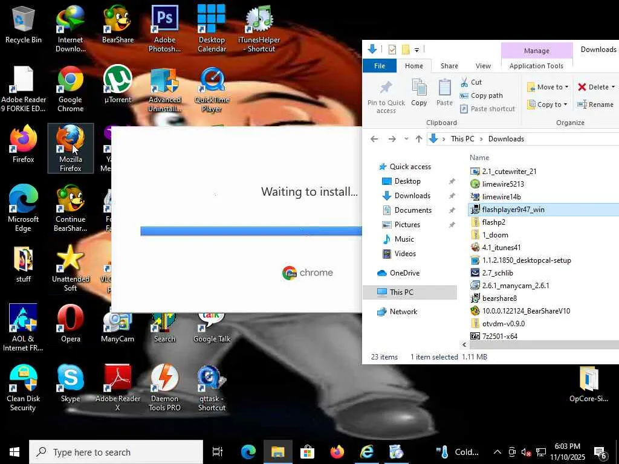
Task: Click the Paste button in ribbon
Action: click(x=444, y=92)
